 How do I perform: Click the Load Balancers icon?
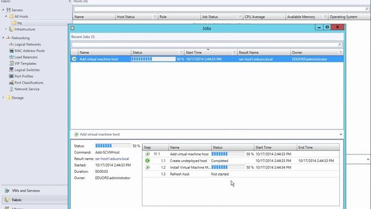[11, 57]
